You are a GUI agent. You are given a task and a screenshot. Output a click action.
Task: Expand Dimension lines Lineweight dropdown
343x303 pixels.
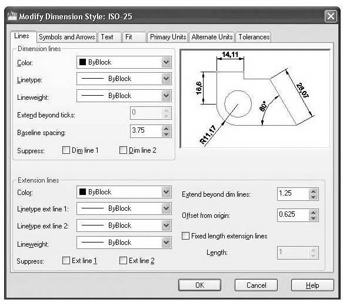click(124, 96)
